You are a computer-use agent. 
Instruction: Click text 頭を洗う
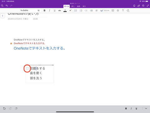pyautogui.click(x=36, y=78)
